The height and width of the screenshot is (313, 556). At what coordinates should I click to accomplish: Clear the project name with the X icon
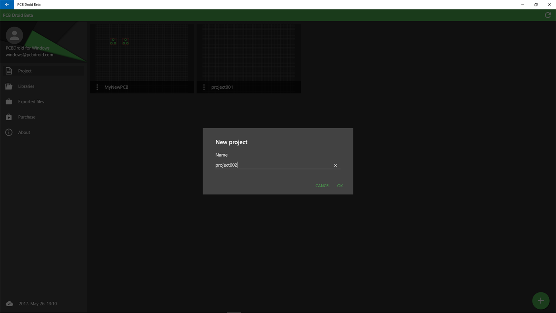[335, 165]
